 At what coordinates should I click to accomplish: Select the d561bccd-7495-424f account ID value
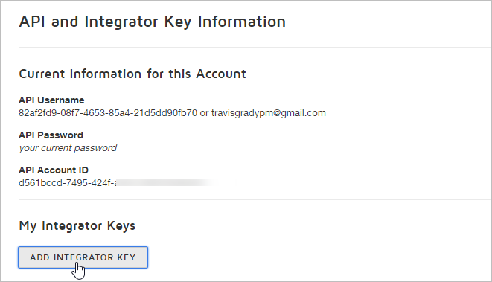[67, 183]
